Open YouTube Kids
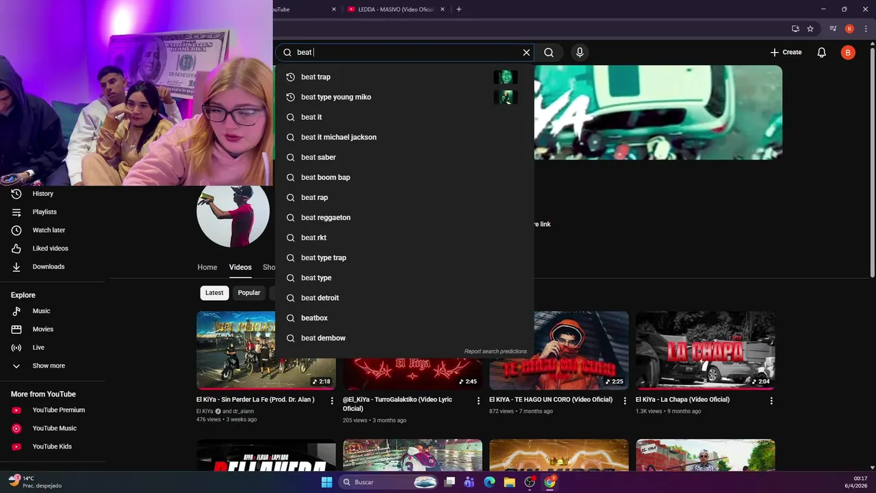Screen dimensions: 876x493 [52, 446]
